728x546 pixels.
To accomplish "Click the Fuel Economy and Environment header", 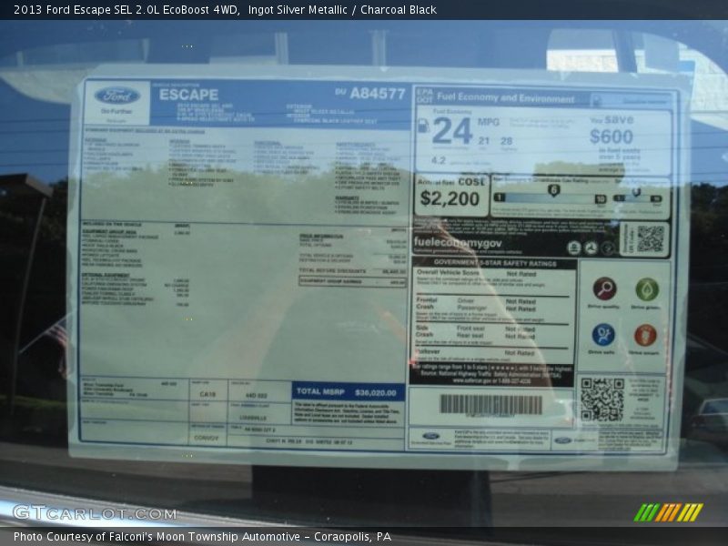I will pos(506,98).
